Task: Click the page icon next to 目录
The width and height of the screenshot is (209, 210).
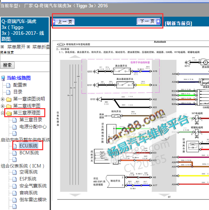Action: pos(8,92)
